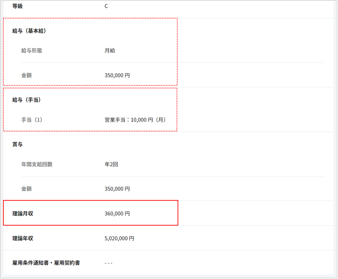Click the 雇用条件通知書・雇用契約書 label
Screen dimensions: 338x279
click(46, 263)
